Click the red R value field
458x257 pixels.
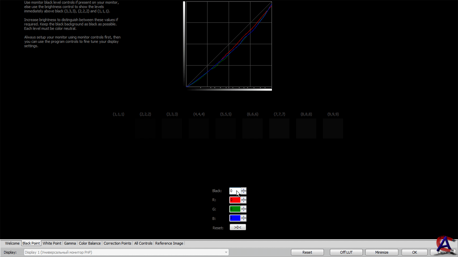(235, 200)
